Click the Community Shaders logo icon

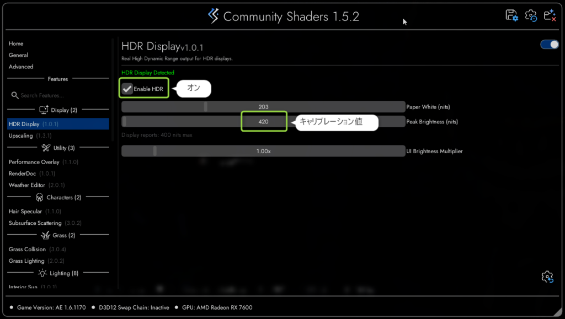[214, 16]
